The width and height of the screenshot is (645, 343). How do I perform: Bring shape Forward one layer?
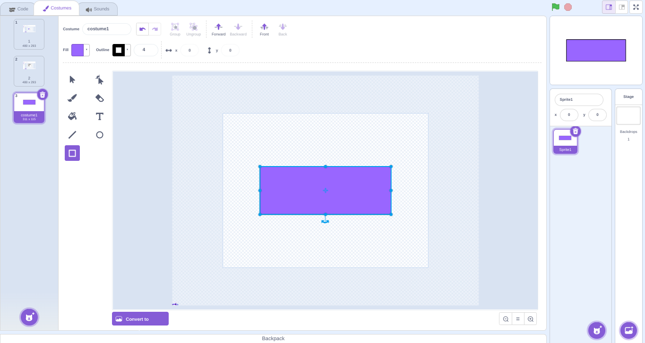(218, 29)
